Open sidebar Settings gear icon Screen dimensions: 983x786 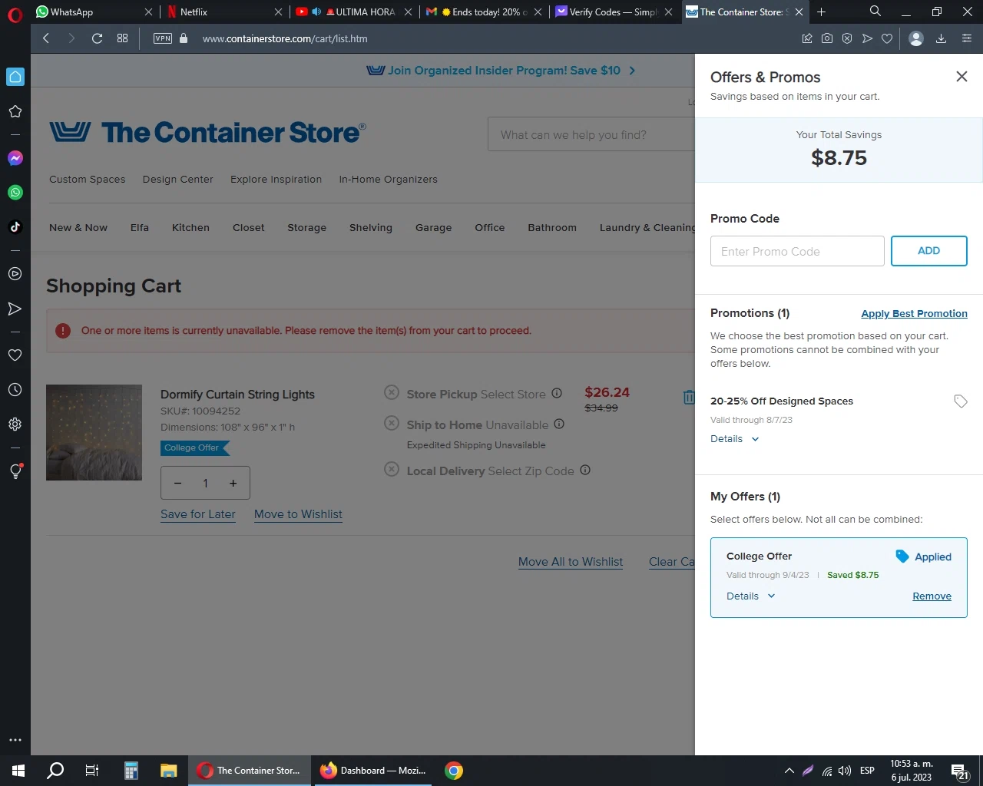tap(15, 424)
